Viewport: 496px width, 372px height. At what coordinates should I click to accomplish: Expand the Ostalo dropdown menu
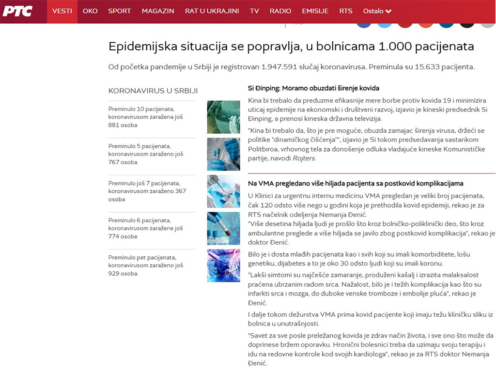tap(377, 11)
